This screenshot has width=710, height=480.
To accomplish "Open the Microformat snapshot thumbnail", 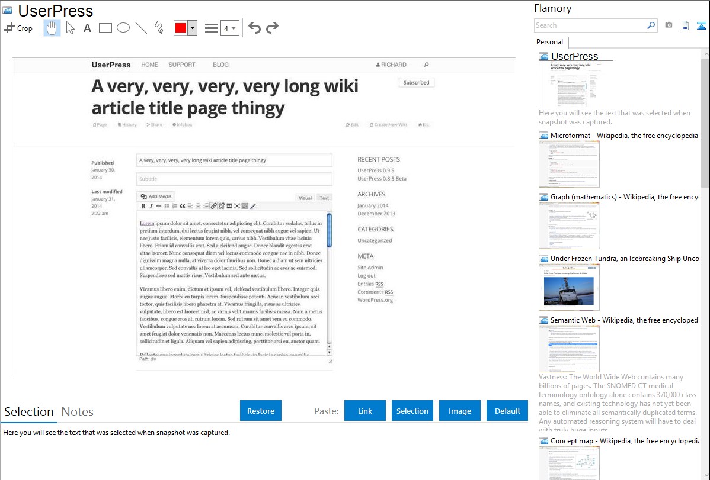I will 569,164.
